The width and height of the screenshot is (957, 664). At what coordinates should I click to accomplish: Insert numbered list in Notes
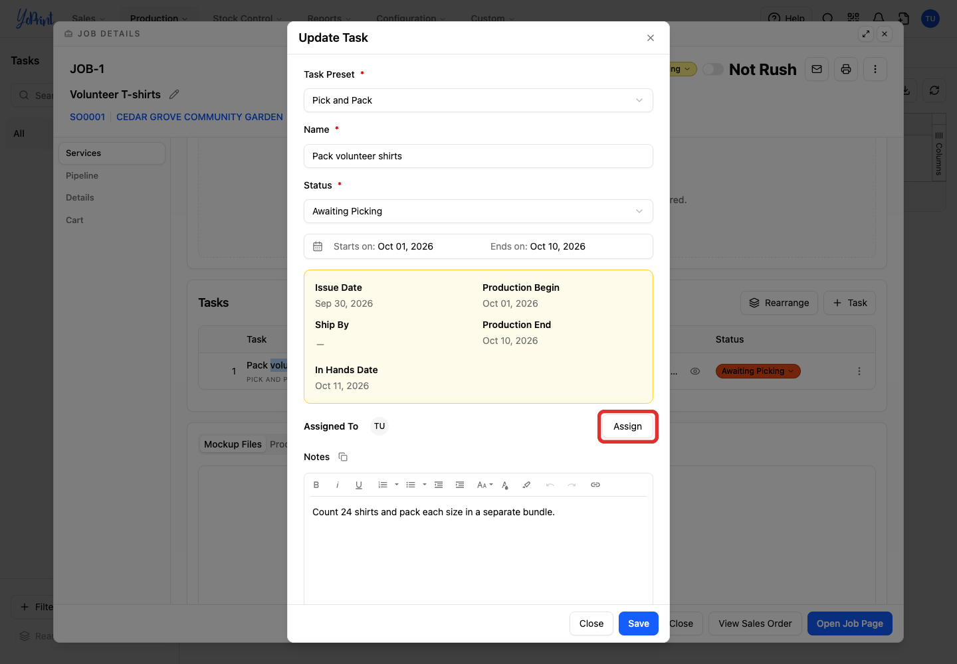[383, 485]
